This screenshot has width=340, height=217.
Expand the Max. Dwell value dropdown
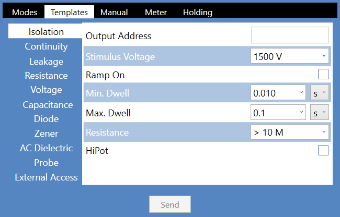pyautogui.click(x=278, y=112)
